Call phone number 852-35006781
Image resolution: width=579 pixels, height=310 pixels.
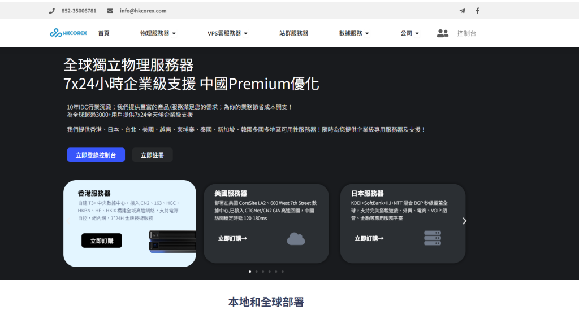coord(79,11)
